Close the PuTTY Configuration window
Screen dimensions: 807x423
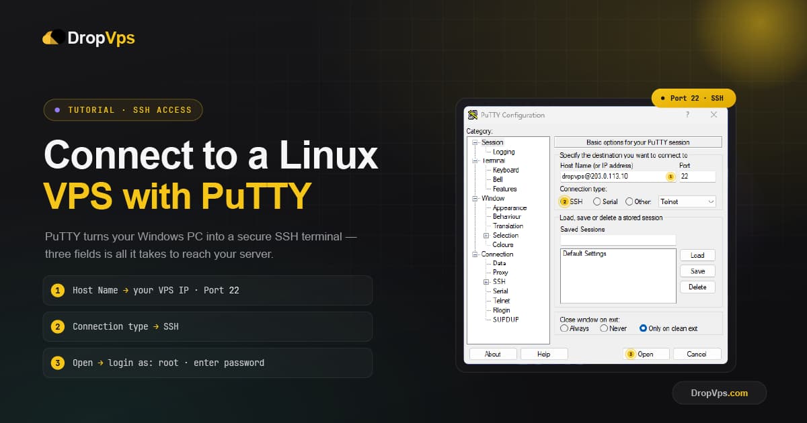click(x=714, y=115)
